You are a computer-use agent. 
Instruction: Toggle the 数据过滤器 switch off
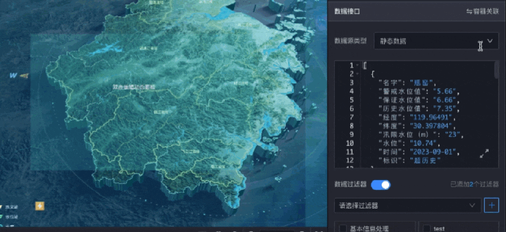[381, 185]
